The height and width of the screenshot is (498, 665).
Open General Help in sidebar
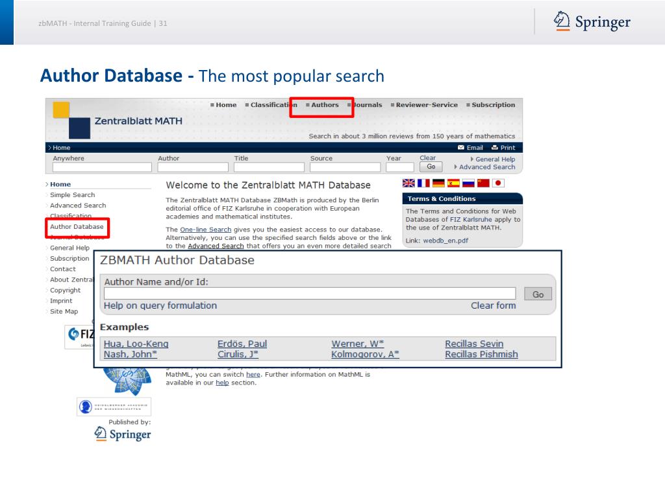tap(70, 248)
